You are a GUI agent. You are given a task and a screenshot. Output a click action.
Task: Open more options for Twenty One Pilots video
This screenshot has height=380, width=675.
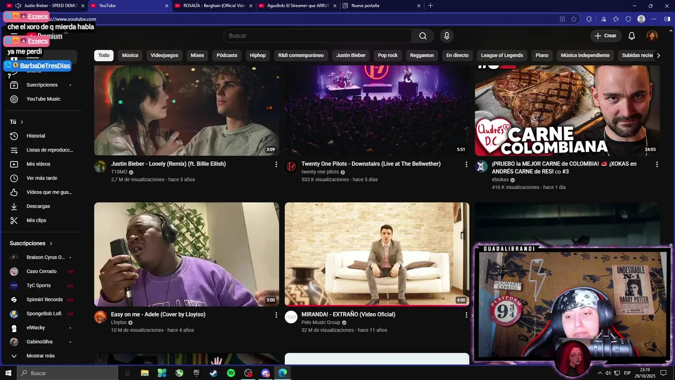[466, 165]
